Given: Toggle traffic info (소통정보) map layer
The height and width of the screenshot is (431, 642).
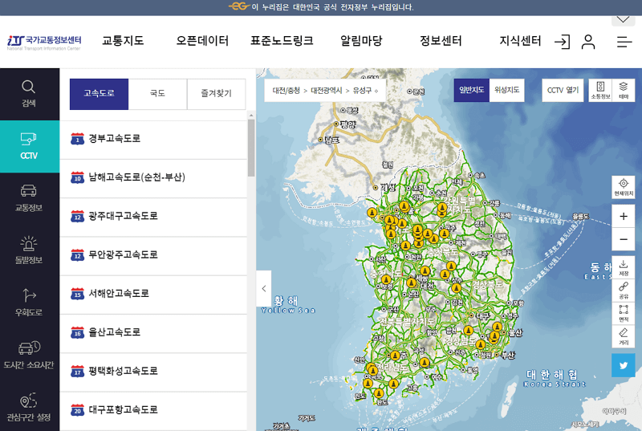Looking at the screenshot, I should pyautogui.click(x=600, y=90).
